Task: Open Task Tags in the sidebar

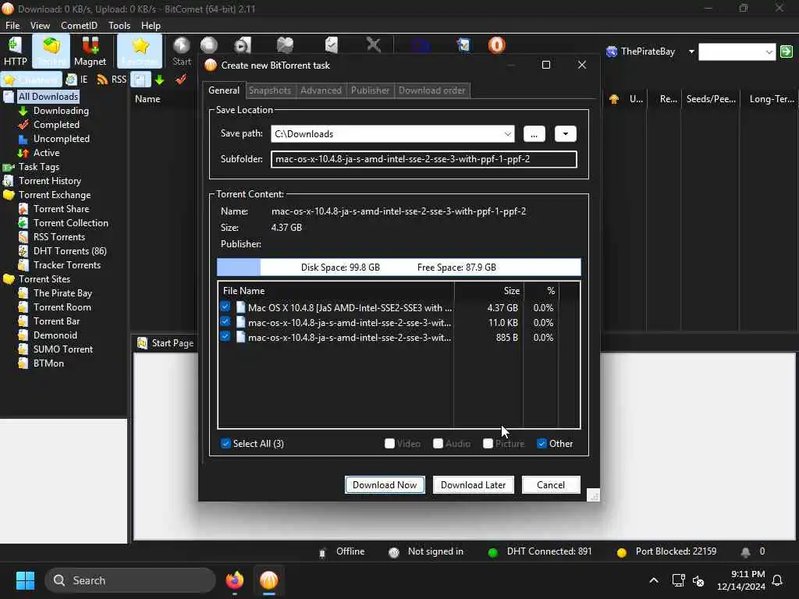Action: pos(39,167)
